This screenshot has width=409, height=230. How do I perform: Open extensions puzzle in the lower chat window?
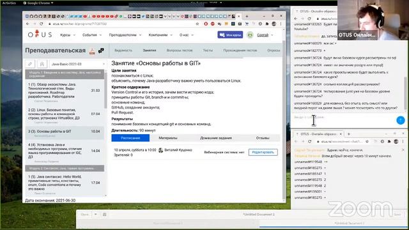pyautogui.click(x=389, y=141)
